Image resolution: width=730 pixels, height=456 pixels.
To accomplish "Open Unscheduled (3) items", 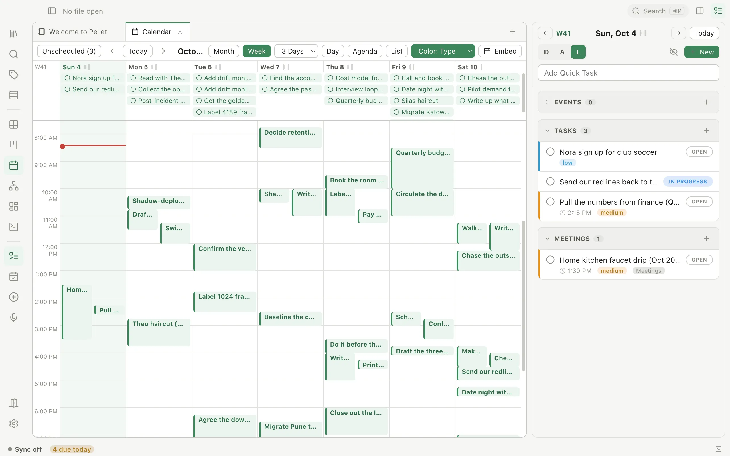I will [x=69, y=51].
